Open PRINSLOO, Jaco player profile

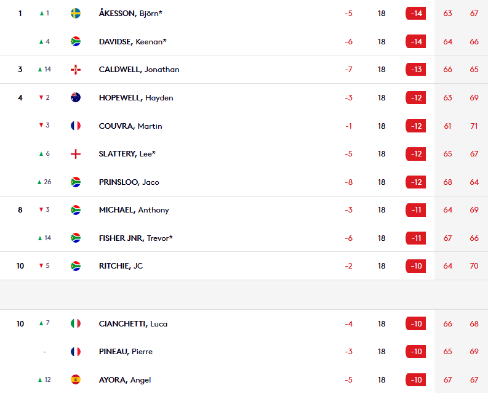(x=129, y=182)
